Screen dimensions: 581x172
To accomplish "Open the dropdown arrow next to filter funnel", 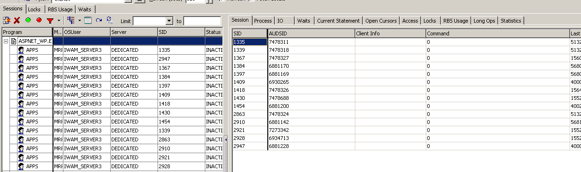I will 59,21.
